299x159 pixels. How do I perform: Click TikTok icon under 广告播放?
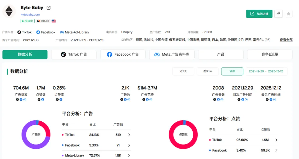pyautogui.click(x=17, y=99)
